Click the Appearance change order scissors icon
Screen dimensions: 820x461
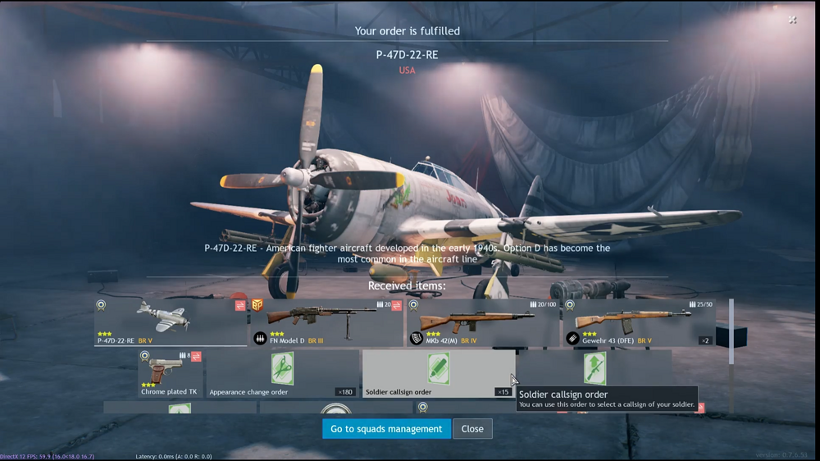pyautogui.click(x=282, y=368)
